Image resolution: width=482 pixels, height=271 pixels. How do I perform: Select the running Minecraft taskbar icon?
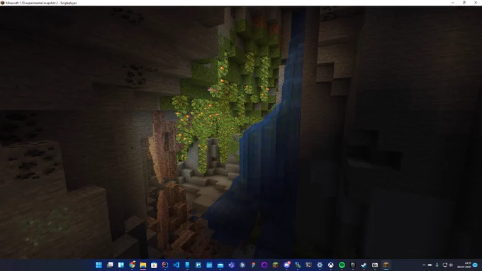click(x=386, y=265)
